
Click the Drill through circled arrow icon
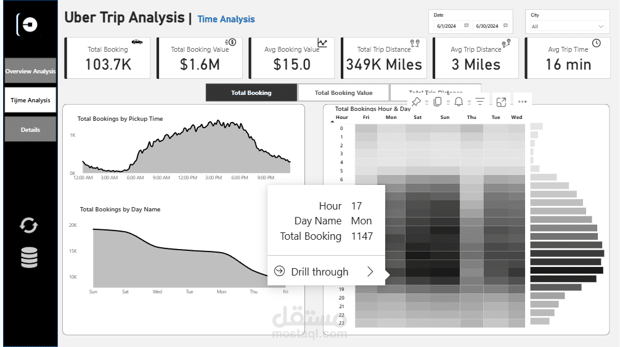[280, 271]
